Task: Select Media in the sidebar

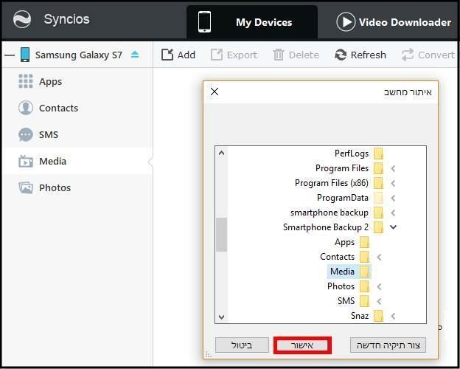Action: coord(77,161)
